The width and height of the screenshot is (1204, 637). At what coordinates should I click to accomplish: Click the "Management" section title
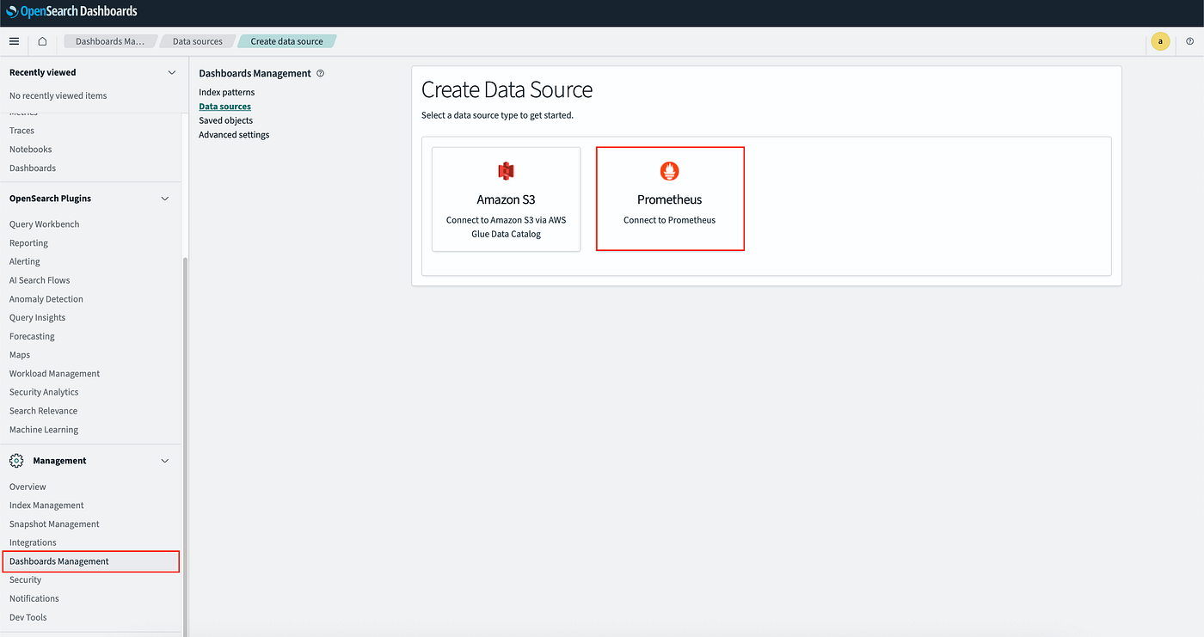tap(59, 461)
